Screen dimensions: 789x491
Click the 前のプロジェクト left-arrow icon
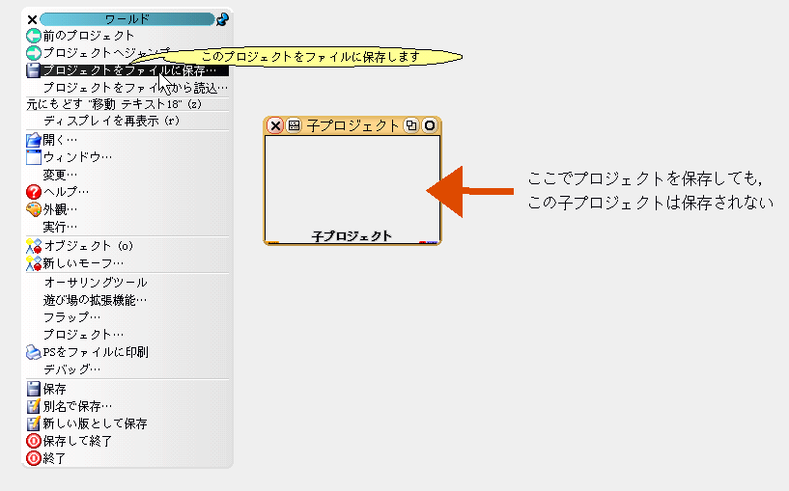point(34,36)
